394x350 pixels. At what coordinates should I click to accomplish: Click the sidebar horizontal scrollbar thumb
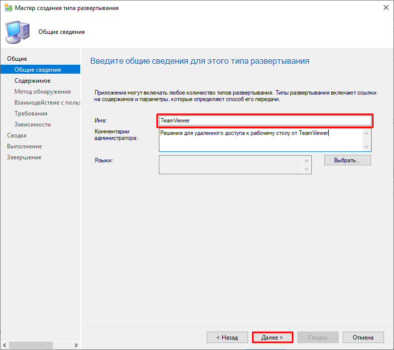(31, 345)
